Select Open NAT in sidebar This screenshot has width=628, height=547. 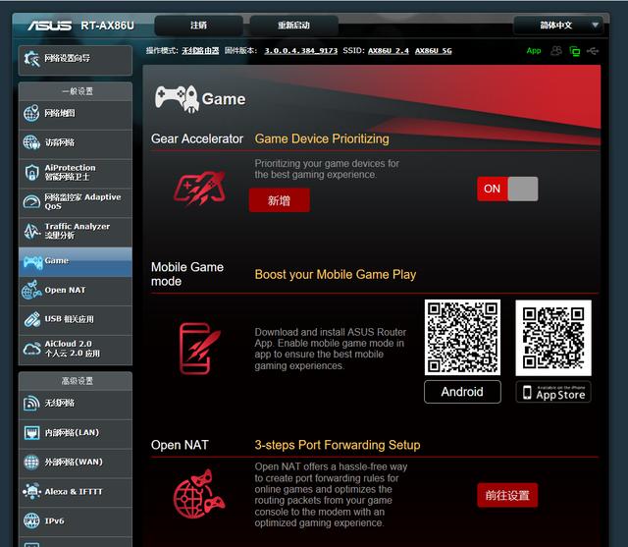tap(76, 291)
